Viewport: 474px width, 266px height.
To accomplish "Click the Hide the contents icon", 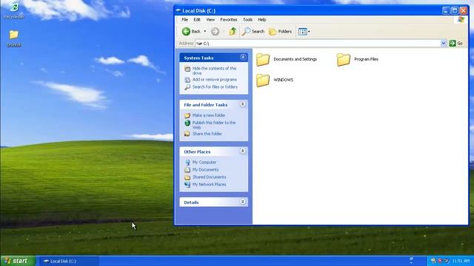I will [x=187, y=69].
